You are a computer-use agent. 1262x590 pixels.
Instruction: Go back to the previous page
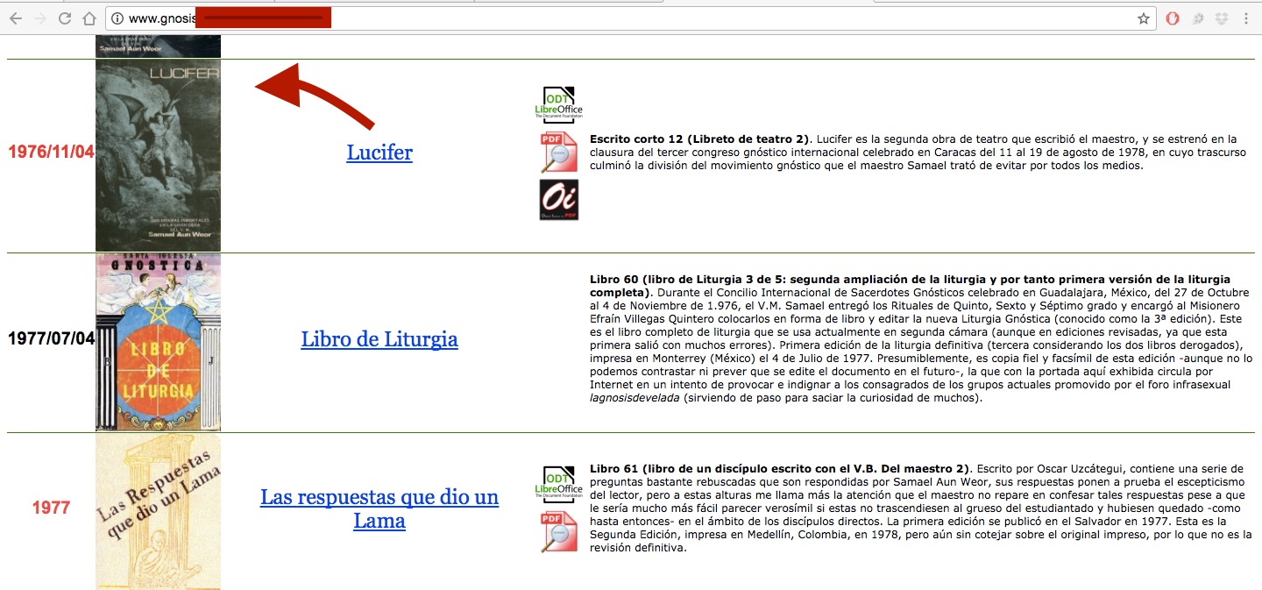coord(16,18)
